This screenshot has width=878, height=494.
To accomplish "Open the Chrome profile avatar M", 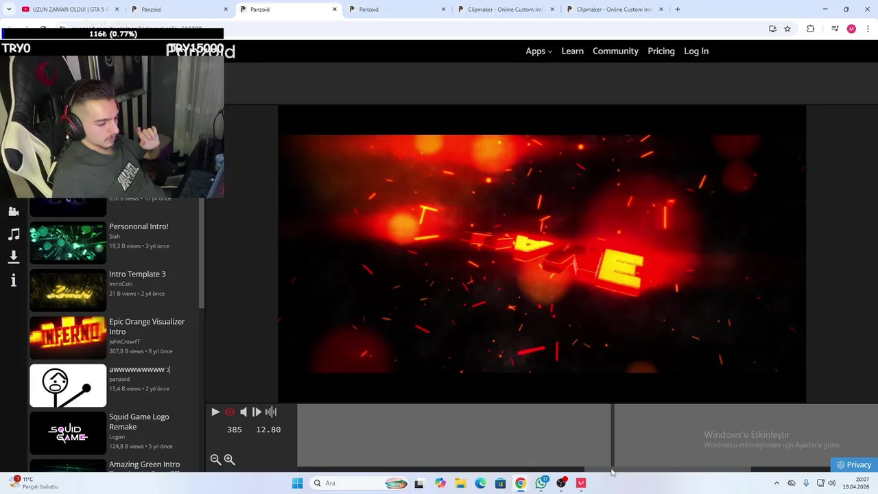I will [x=851, y=29].
